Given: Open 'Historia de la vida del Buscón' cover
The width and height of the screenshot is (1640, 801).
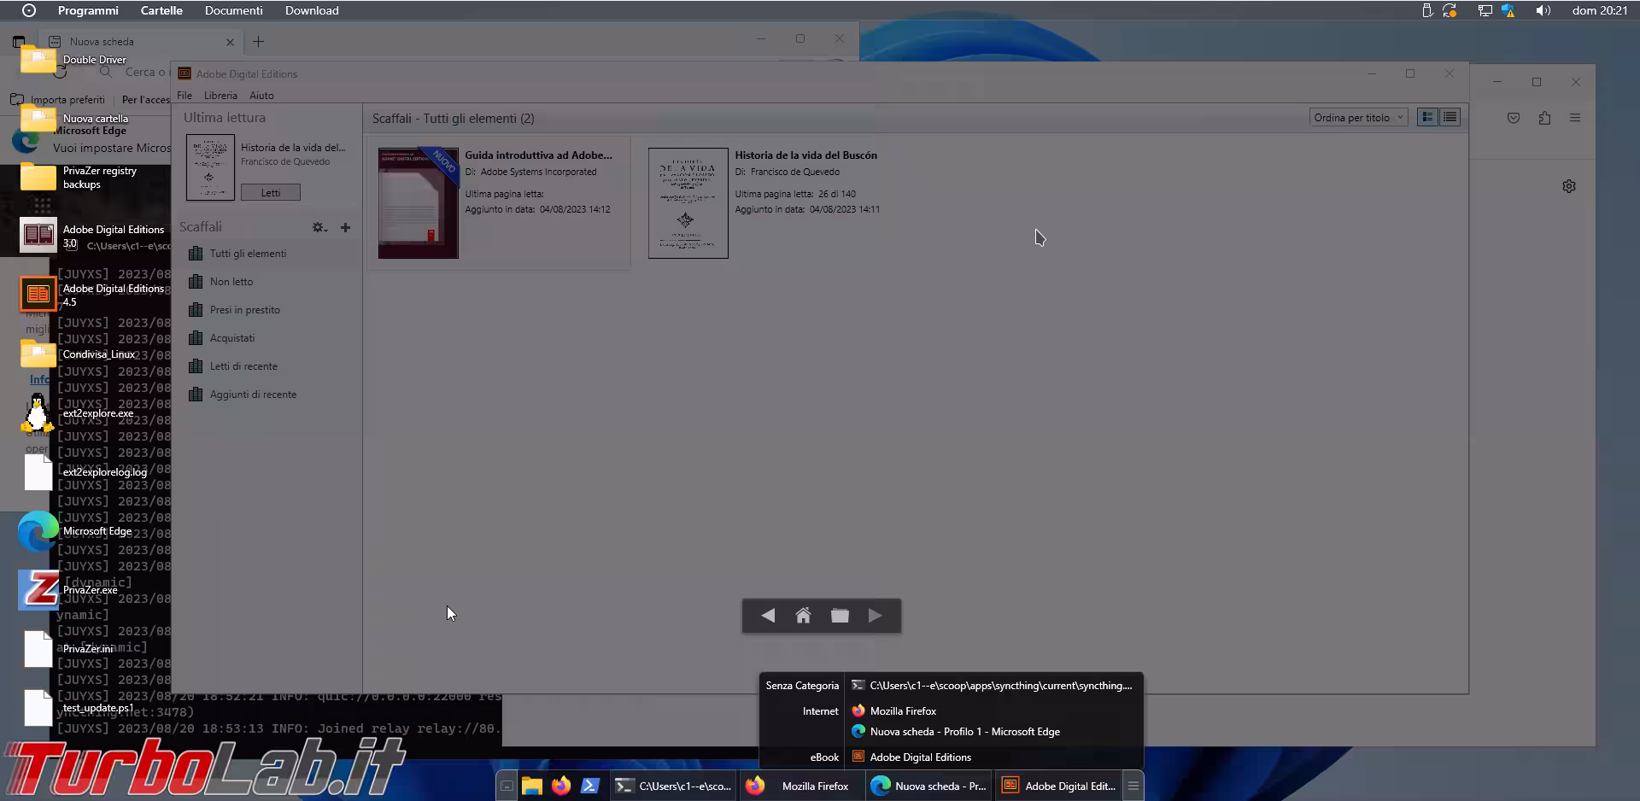Looking at the screenshot, I should (688, 203).
